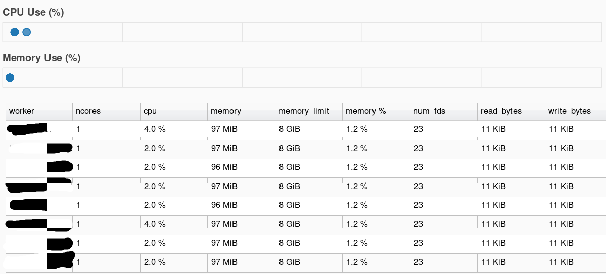Select the last row's write_bytes cell
The width and height of the screenshot is (606, 274).
(x=561, y=262)
